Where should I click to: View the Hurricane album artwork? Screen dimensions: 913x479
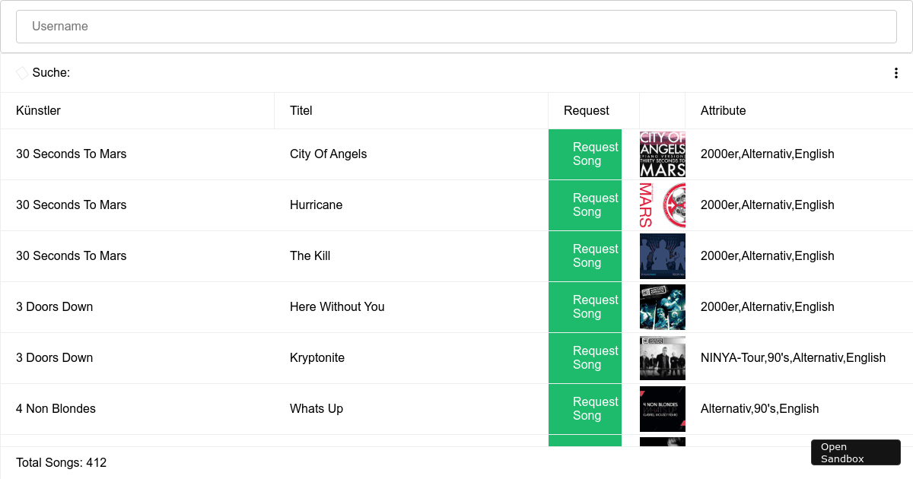662,205
